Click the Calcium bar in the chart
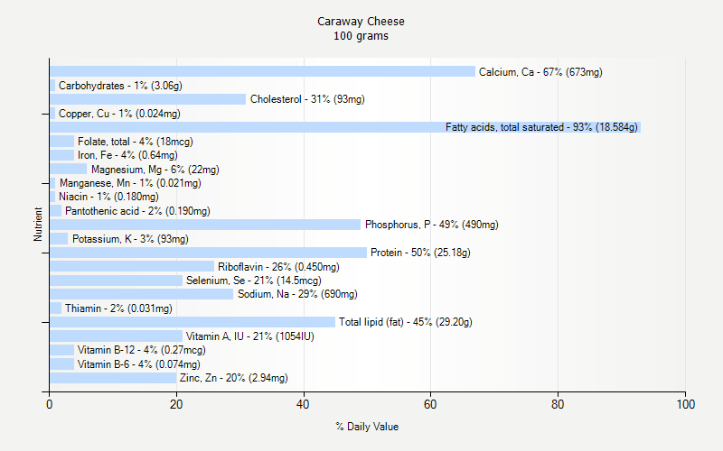This screenshot has height=451, width=723. [x=262, y=71]
